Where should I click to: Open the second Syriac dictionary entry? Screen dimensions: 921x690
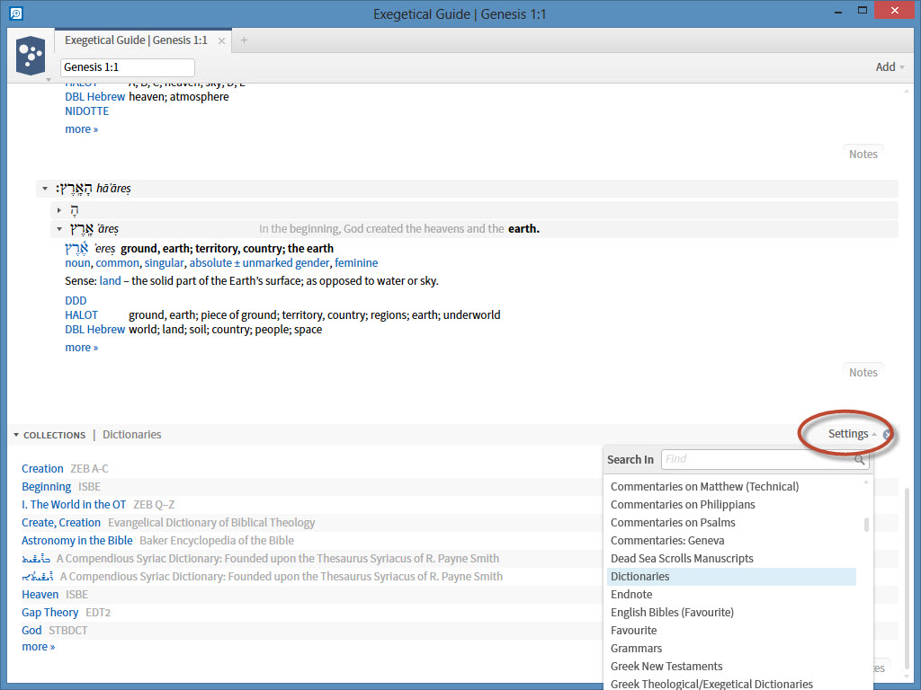38,576
